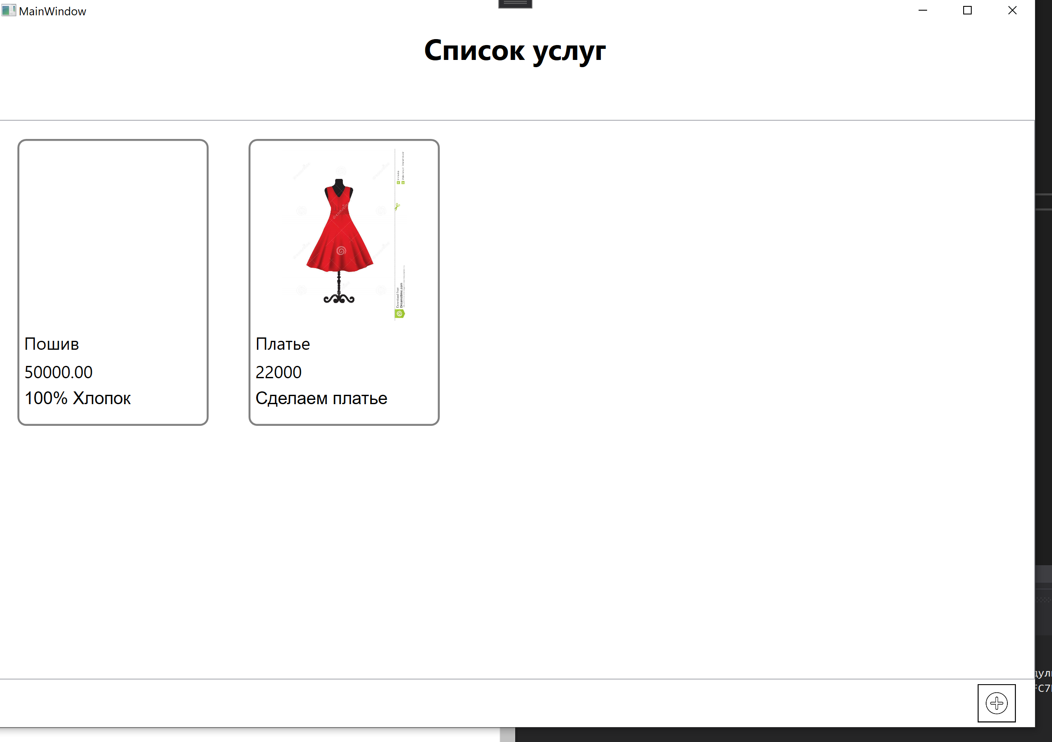Minimize the MainWindow window

(x=923, y=10)
